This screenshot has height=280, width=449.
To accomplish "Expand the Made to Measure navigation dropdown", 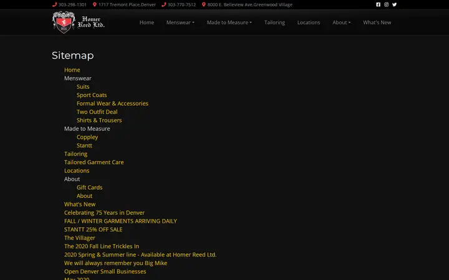I will pyautogui.click(x=229, y=22).
